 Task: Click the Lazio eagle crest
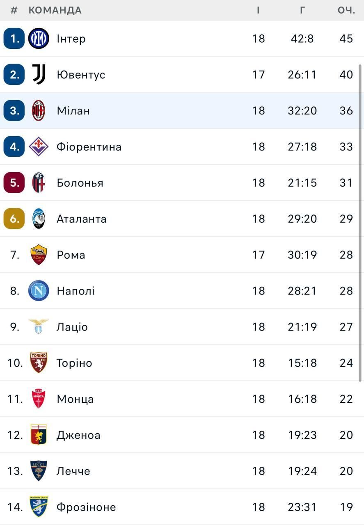(39, 327)
